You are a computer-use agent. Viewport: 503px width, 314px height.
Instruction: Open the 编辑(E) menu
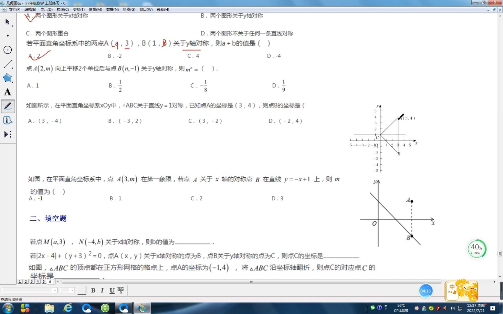tap(30, 9)
